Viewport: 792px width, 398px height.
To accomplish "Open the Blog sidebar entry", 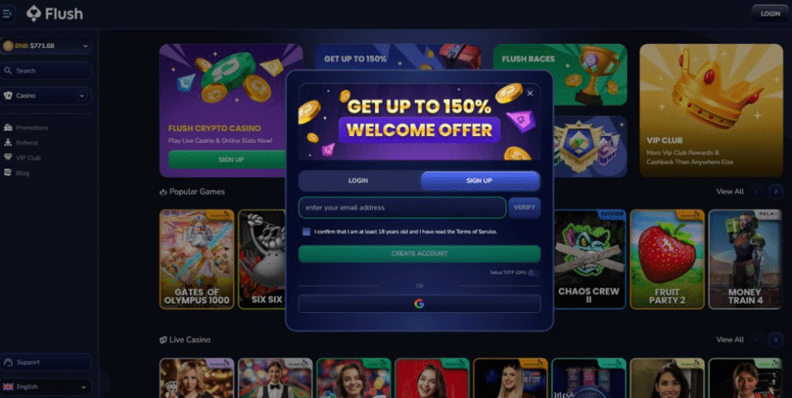I will tap(22, 173).
